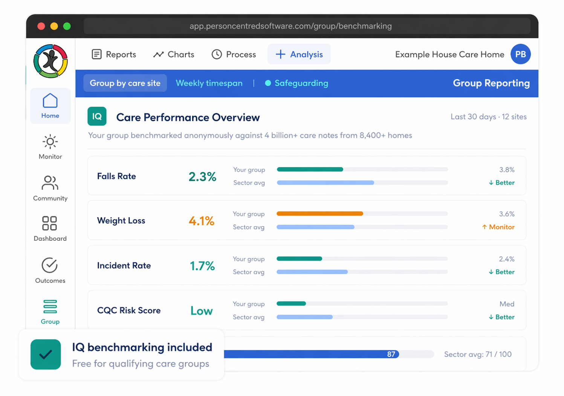This screenshot has height=396, width=564.
Task: Click the Person Centred Software logo
Action: tap(50, 61)
